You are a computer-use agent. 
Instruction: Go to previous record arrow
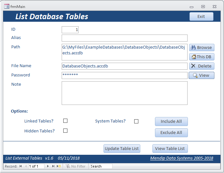[x=26, y=166]
